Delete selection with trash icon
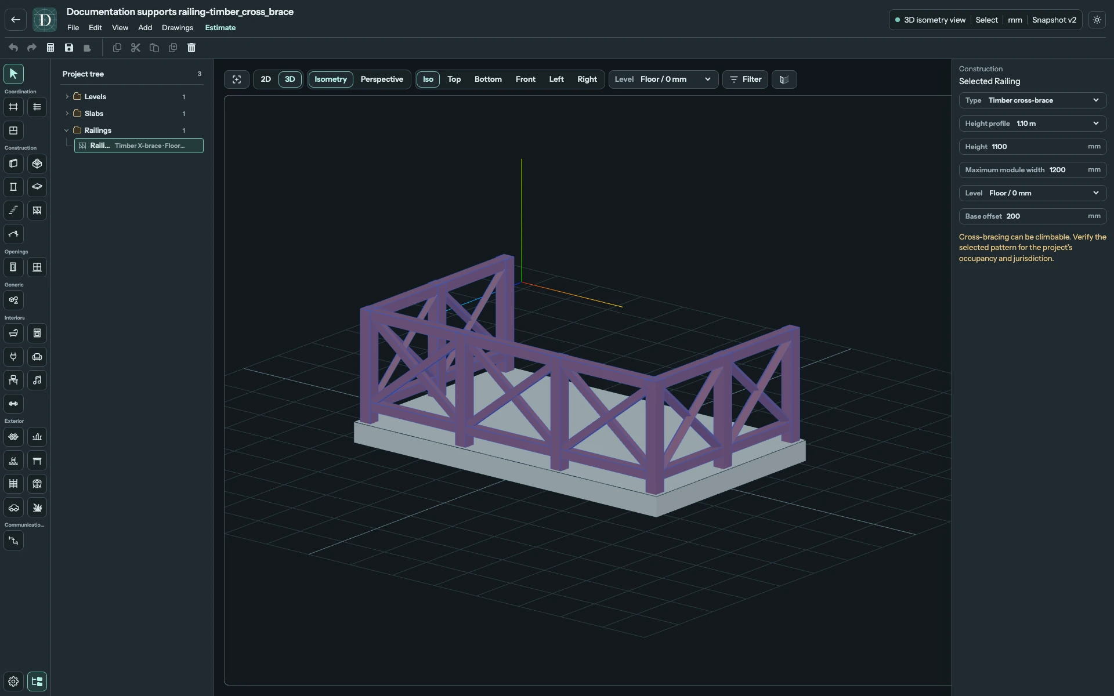 point(191,48)
